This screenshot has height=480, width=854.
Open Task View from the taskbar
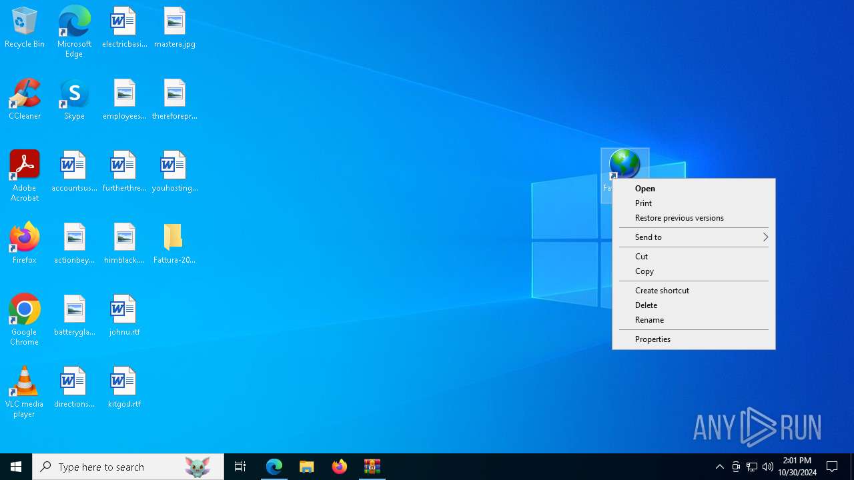click(240, 467)
